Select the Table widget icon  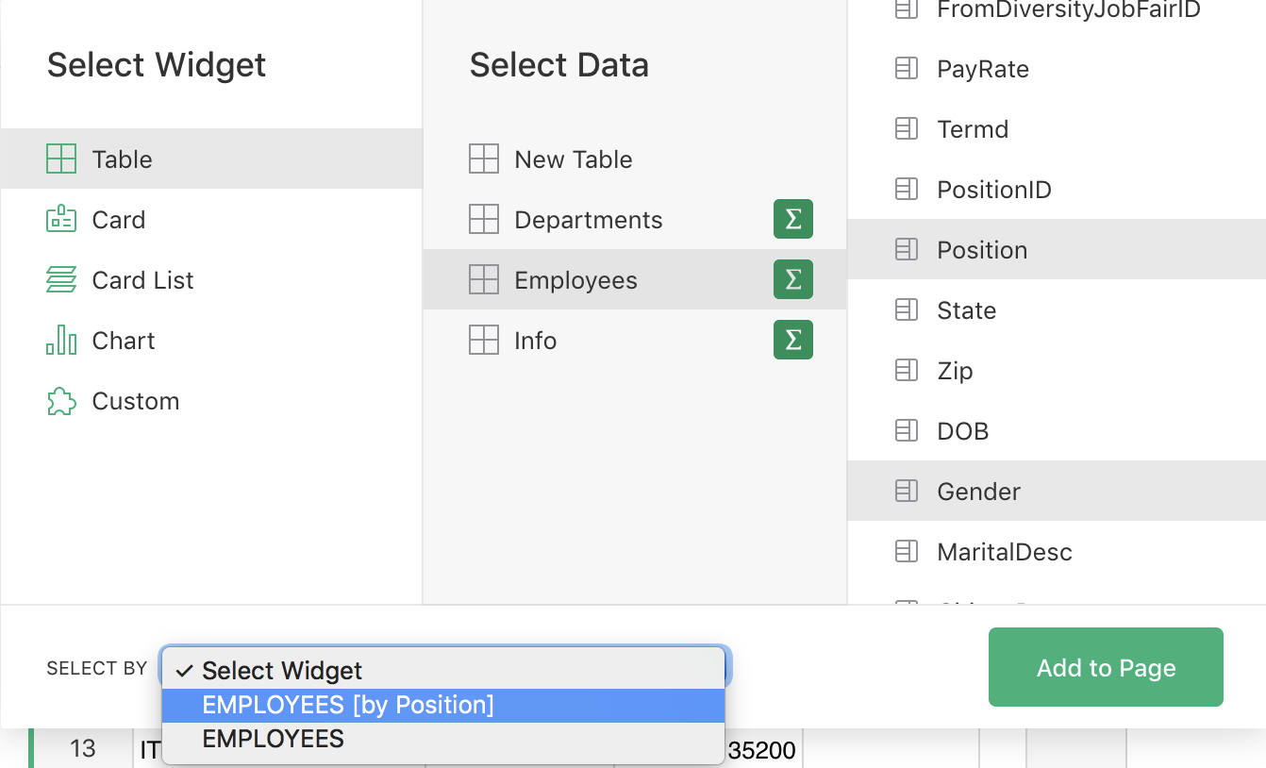point(61,159)
